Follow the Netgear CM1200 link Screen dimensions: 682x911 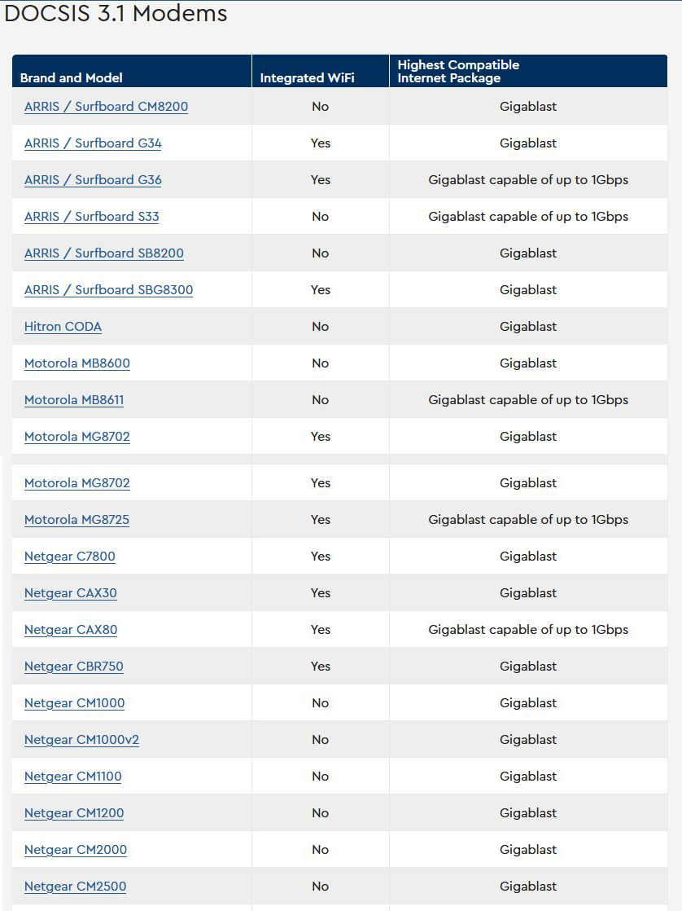click(74, 812)
